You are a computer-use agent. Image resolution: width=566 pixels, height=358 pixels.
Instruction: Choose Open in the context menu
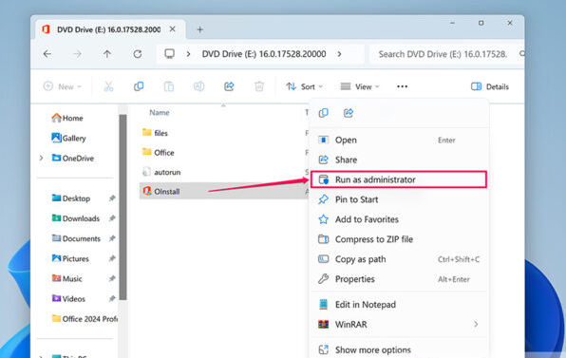399,140
